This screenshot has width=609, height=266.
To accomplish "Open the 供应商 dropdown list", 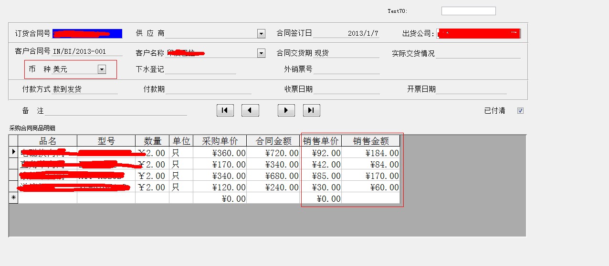I will click(x=261, y=33).
